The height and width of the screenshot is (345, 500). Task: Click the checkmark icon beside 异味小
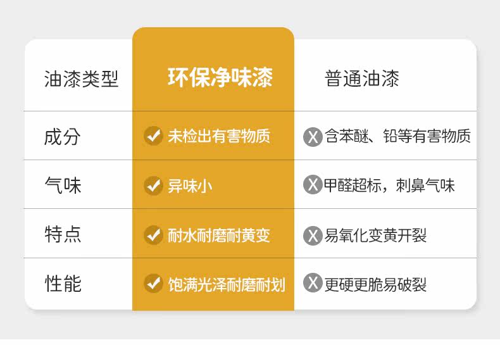pyautogui.click(x=153, y=185)
